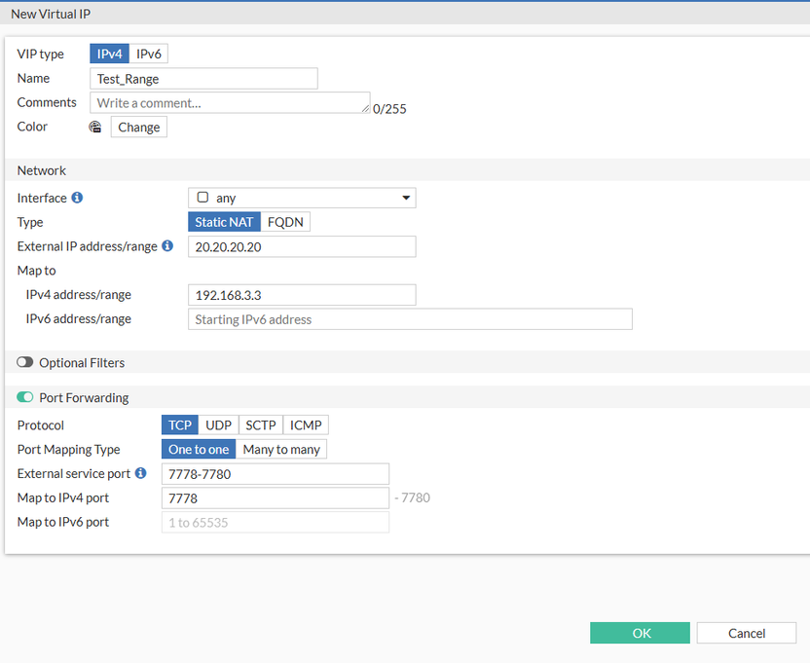Choose One to one port mapping
This screenshot has height=663, width=810.
[199, 449]
